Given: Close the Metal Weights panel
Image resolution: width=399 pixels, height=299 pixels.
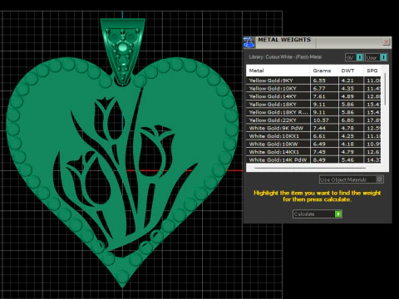Looking at the screenshot, I should pyautogui.click(x=386, y=42).
